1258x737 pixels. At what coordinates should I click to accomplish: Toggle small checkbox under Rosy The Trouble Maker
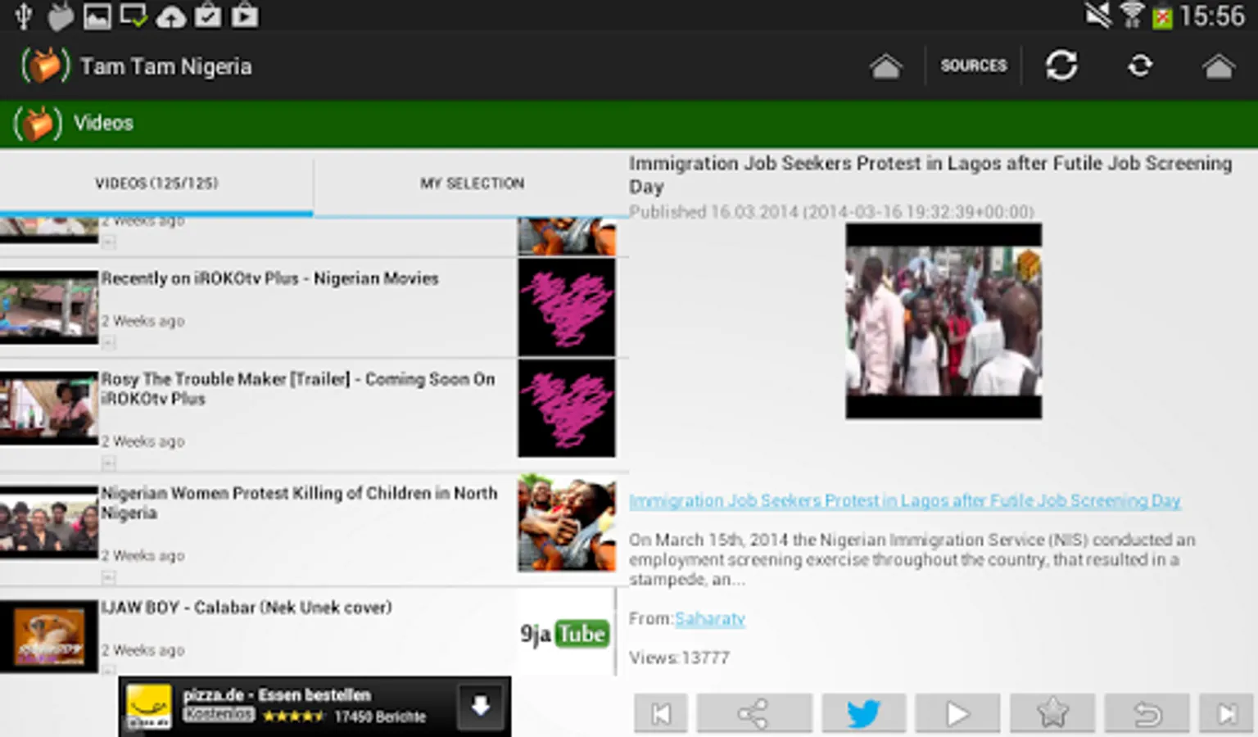109,463
